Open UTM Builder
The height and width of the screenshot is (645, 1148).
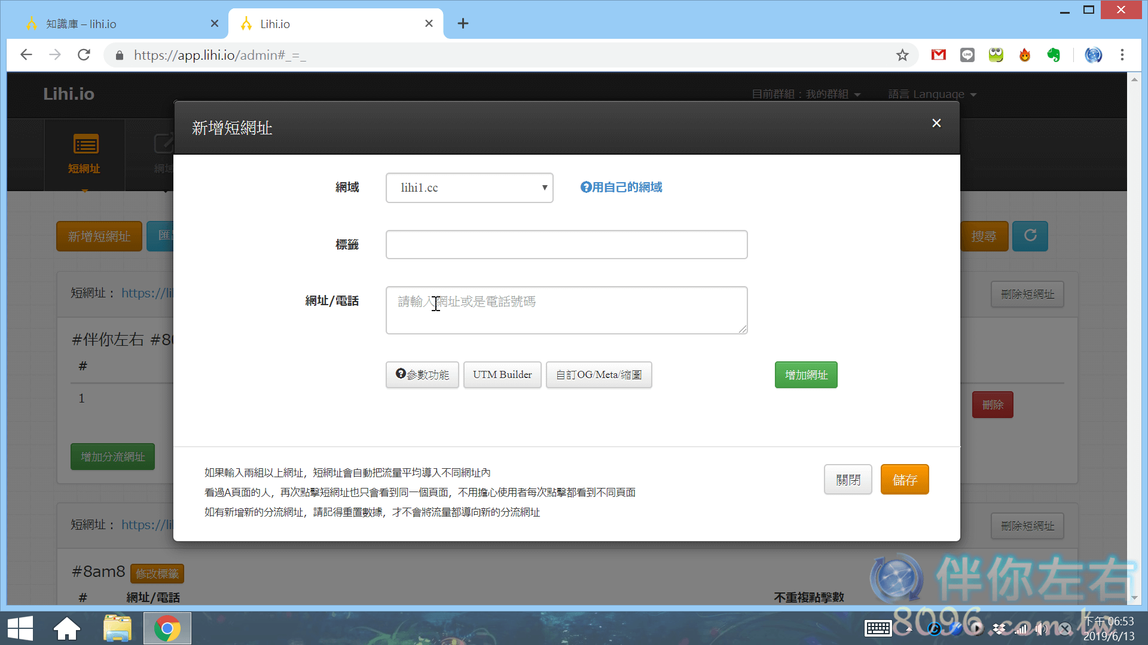point(502,374)
